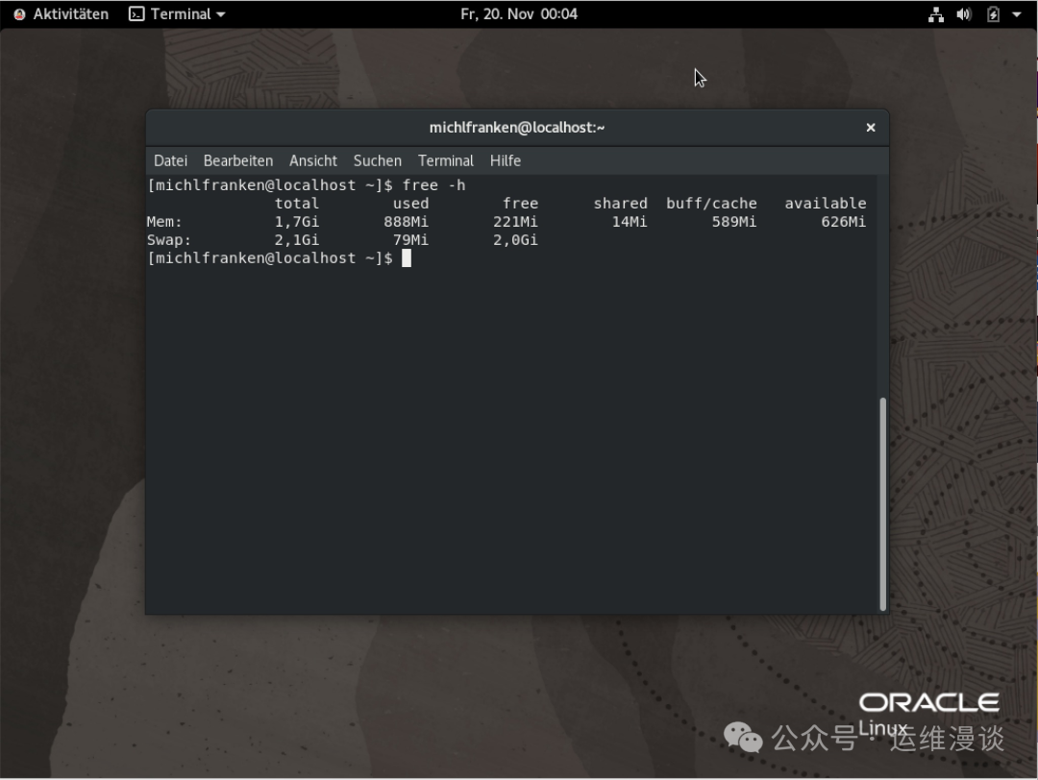
Task: Open the Suchen menu
Action: tap(377, 160)
